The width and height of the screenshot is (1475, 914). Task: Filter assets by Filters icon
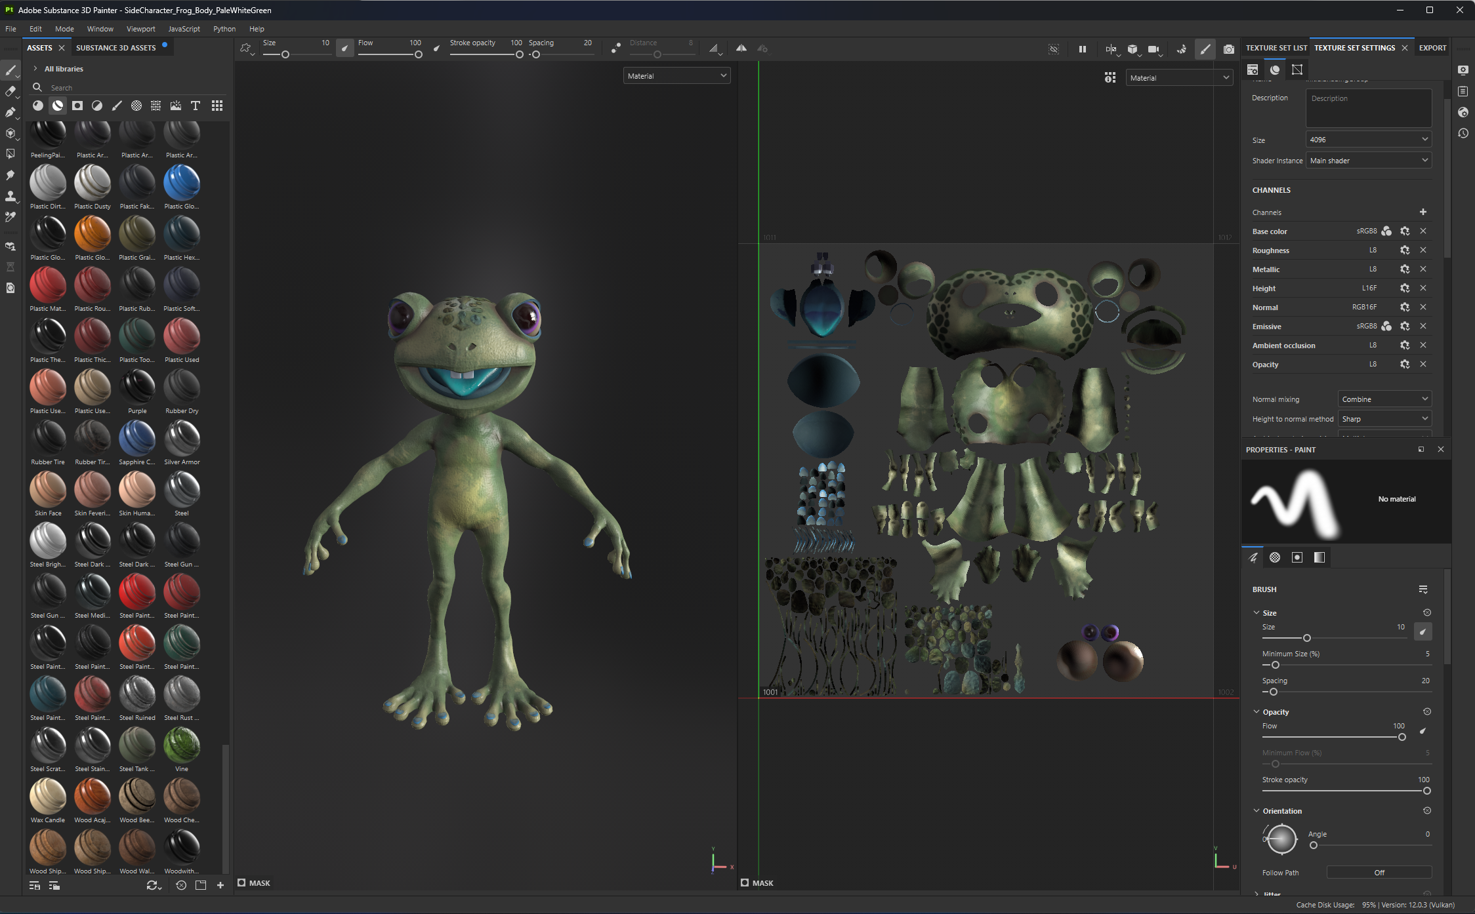(x=97, y=106)
